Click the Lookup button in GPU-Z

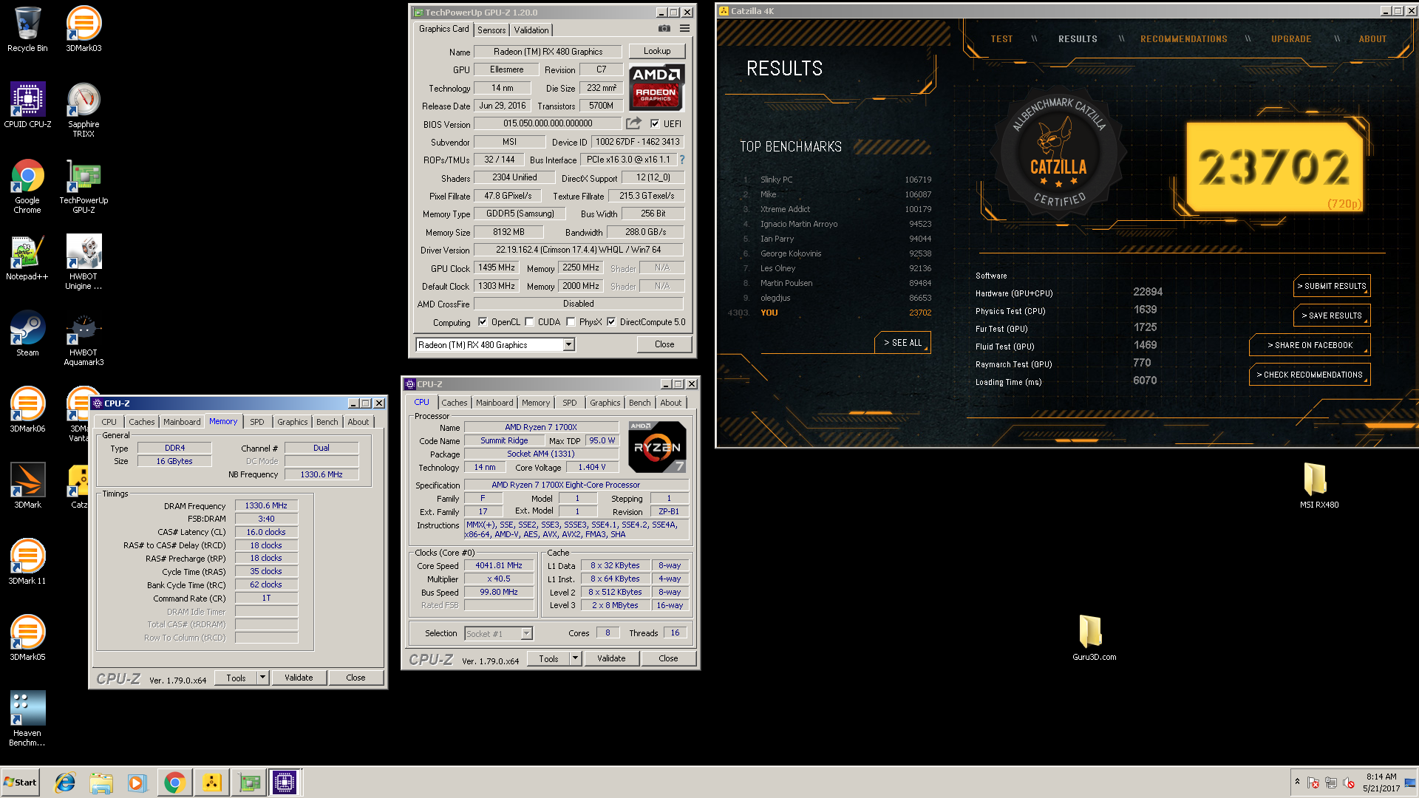(x=657, y=51)
